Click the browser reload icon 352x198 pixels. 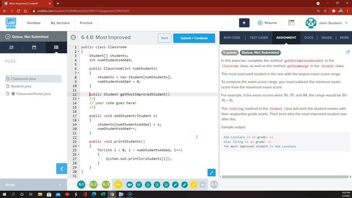pyautogui.click(x=18, y=11)
